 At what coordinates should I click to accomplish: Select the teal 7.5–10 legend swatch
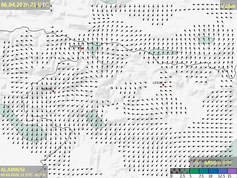(203, 171)
